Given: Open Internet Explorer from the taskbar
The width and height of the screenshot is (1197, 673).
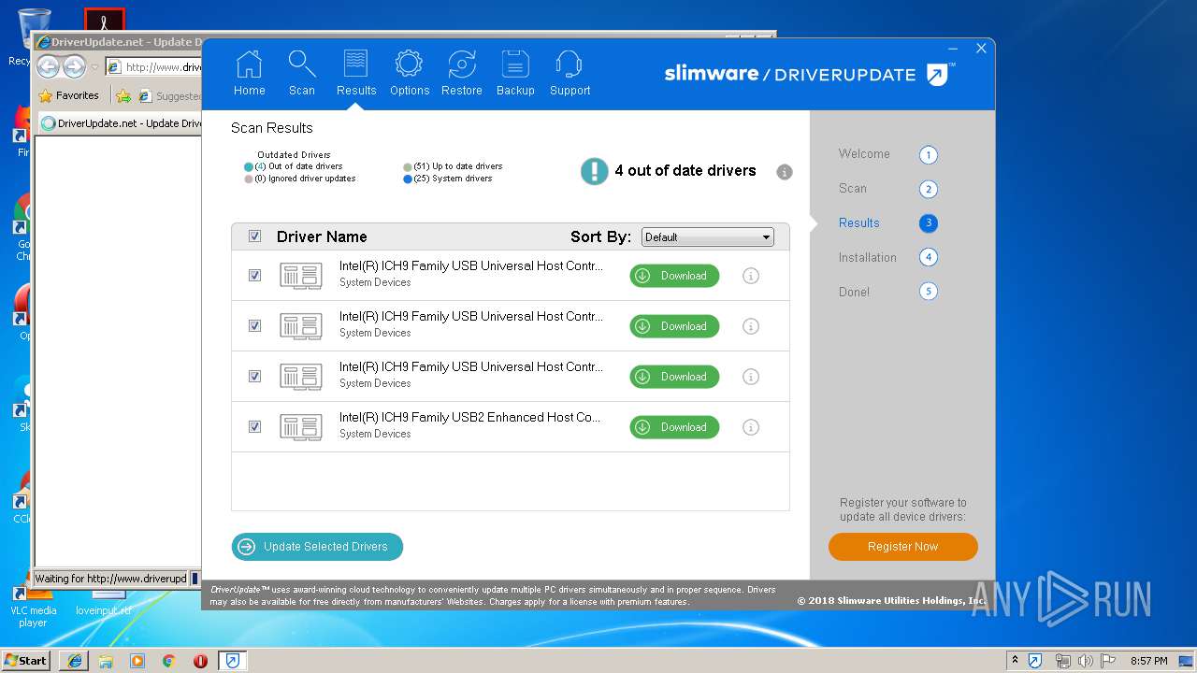Looking at the screenshot, I should tap(75, 661).
